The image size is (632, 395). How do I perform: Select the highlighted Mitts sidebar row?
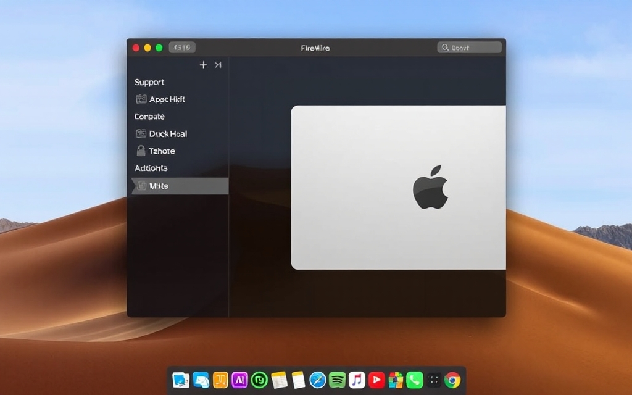click(180, 186)
